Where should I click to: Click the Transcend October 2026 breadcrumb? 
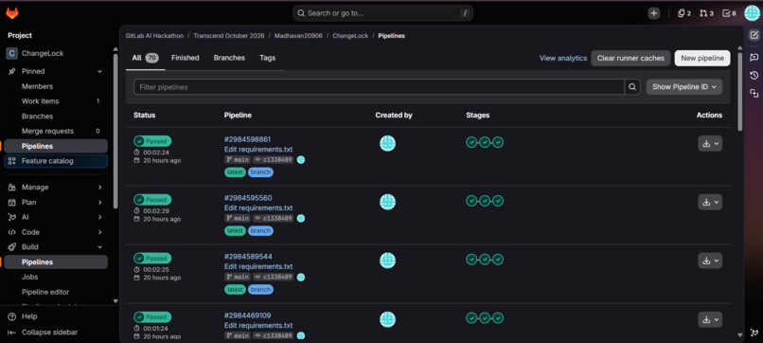click(x=229, y=36)
